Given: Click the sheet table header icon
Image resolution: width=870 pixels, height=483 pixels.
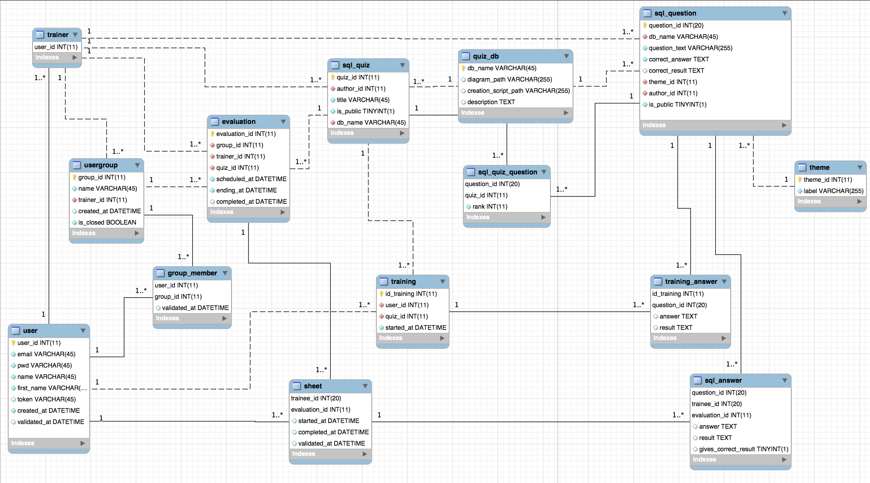Looking at the screenshot, I should [297, 386].
